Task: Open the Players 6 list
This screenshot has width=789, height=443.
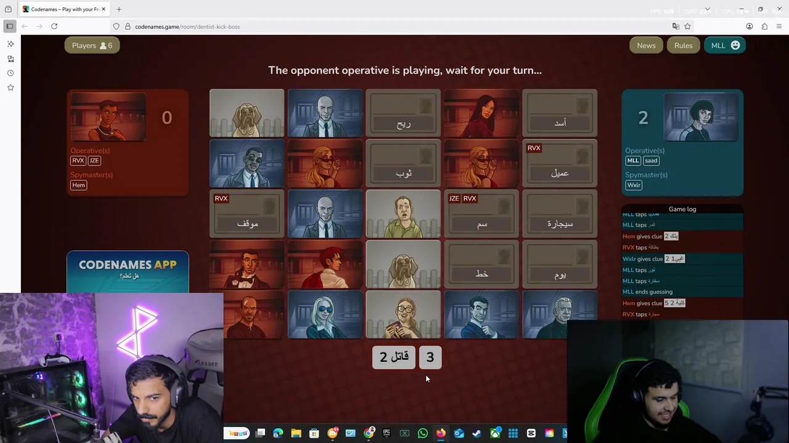Action: pyautogui.click(x=92, y=46)
